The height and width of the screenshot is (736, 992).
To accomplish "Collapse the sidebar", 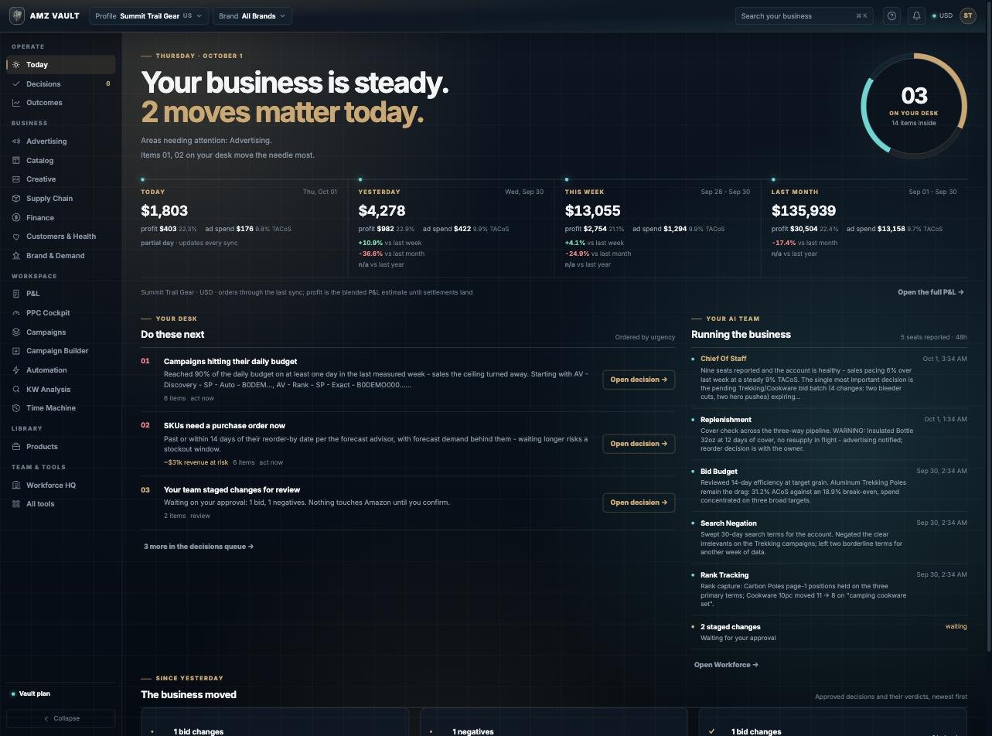I will [61, 718].
